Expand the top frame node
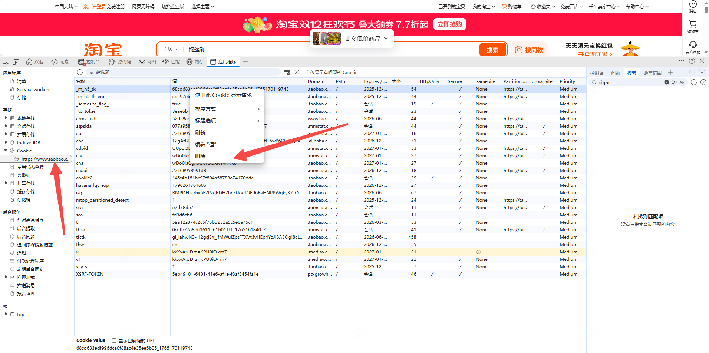 (x=6, y=314)
